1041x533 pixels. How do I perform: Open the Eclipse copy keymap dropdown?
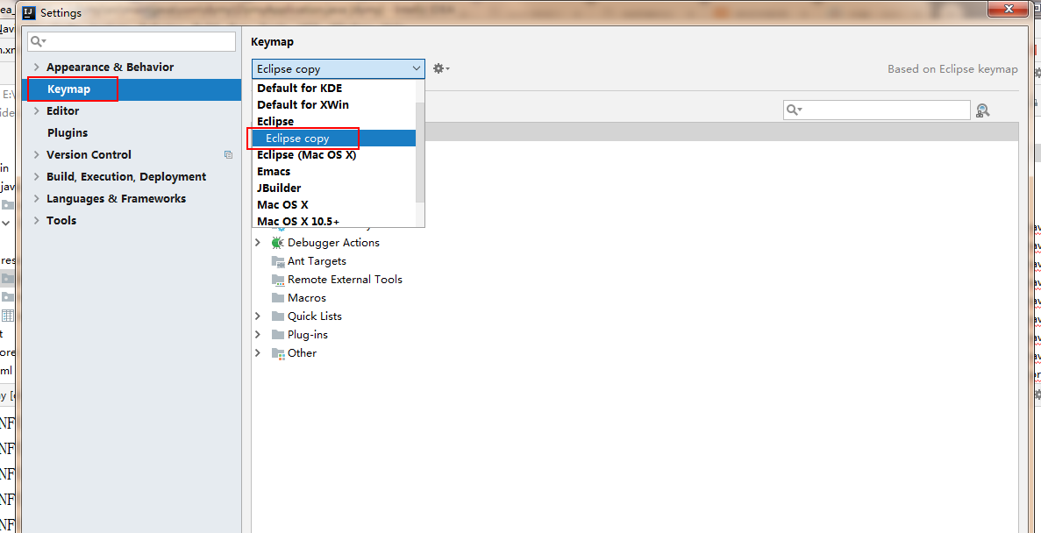click(x=339, y=68)
